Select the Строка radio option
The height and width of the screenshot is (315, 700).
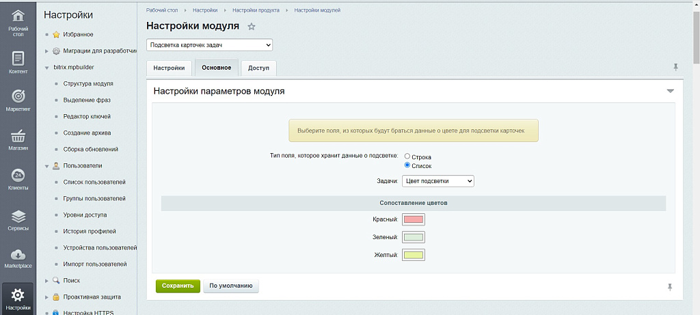click(407, 157)
